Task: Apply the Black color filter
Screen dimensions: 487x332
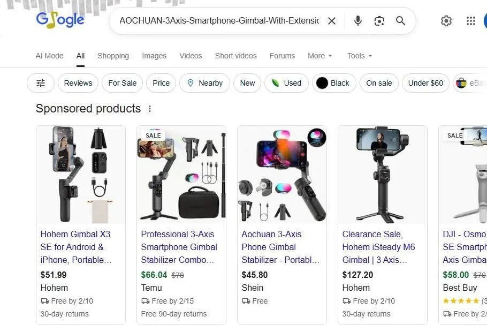Action: pyautogui.click(x=334, y=83)
